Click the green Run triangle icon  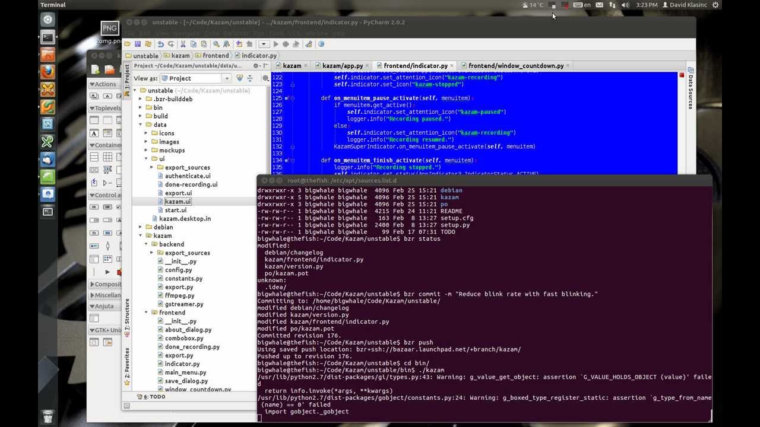275,44
